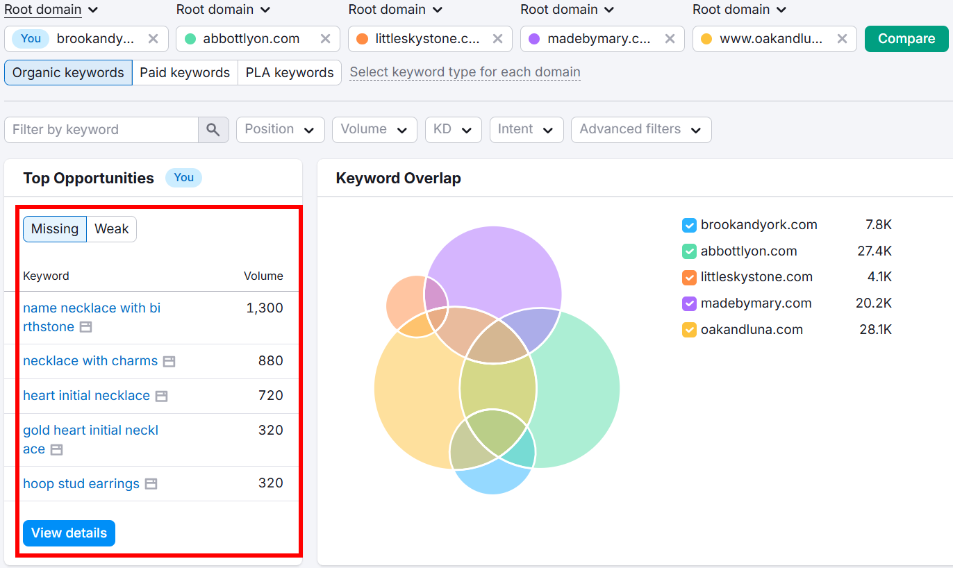Switch to the PLA keywords tab
Viewport: 953px width, 568px height.
click(290, 73)
